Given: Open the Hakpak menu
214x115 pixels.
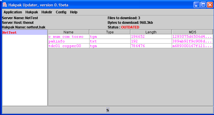Looking at the screenshot, I should (x=32, y=12).
